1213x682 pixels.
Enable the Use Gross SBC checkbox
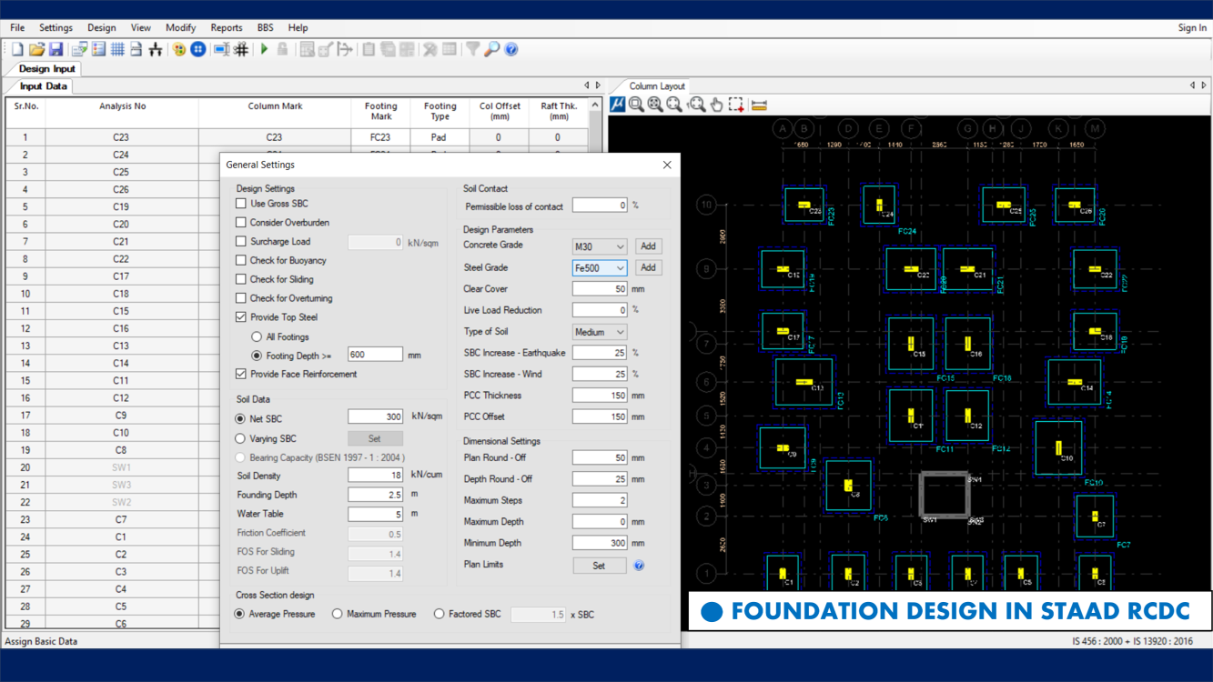coord(241,204)
